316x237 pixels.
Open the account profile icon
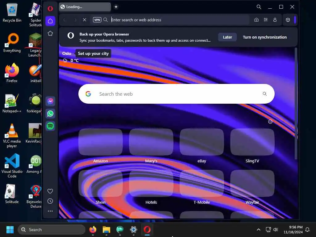tap(275, 20)
